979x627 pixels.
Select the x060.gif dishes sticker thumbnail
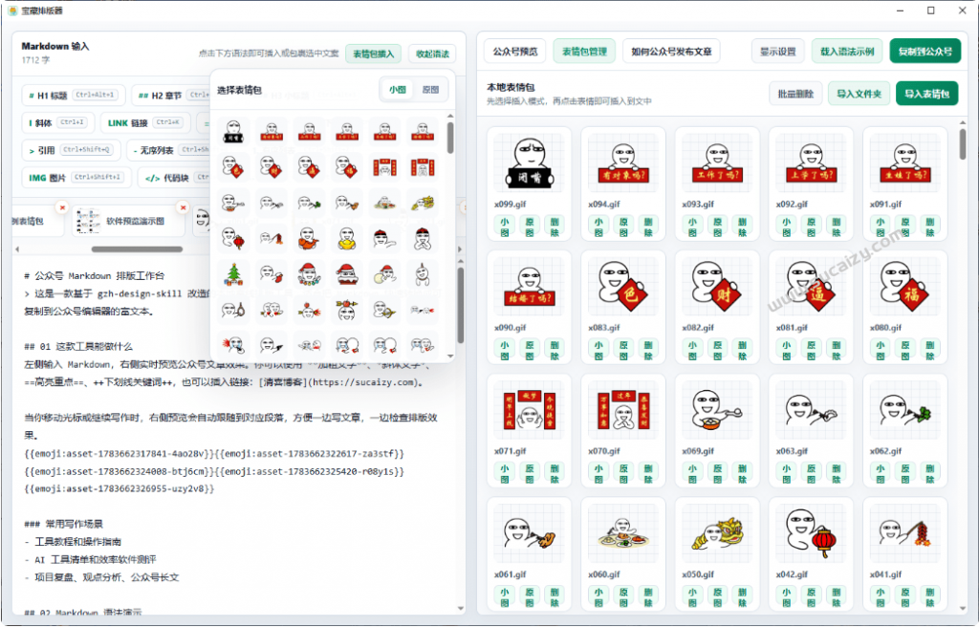tap(622, 534)
